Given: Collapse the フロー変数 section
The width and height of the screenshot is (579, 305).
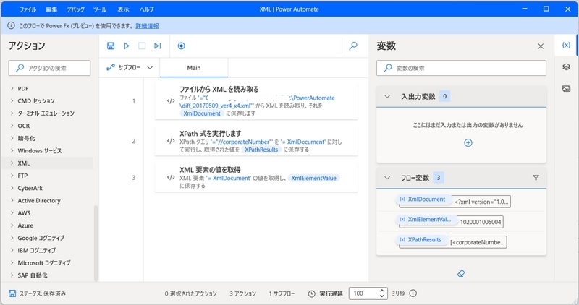Looking at the screenshot, I should coord(387,178).
